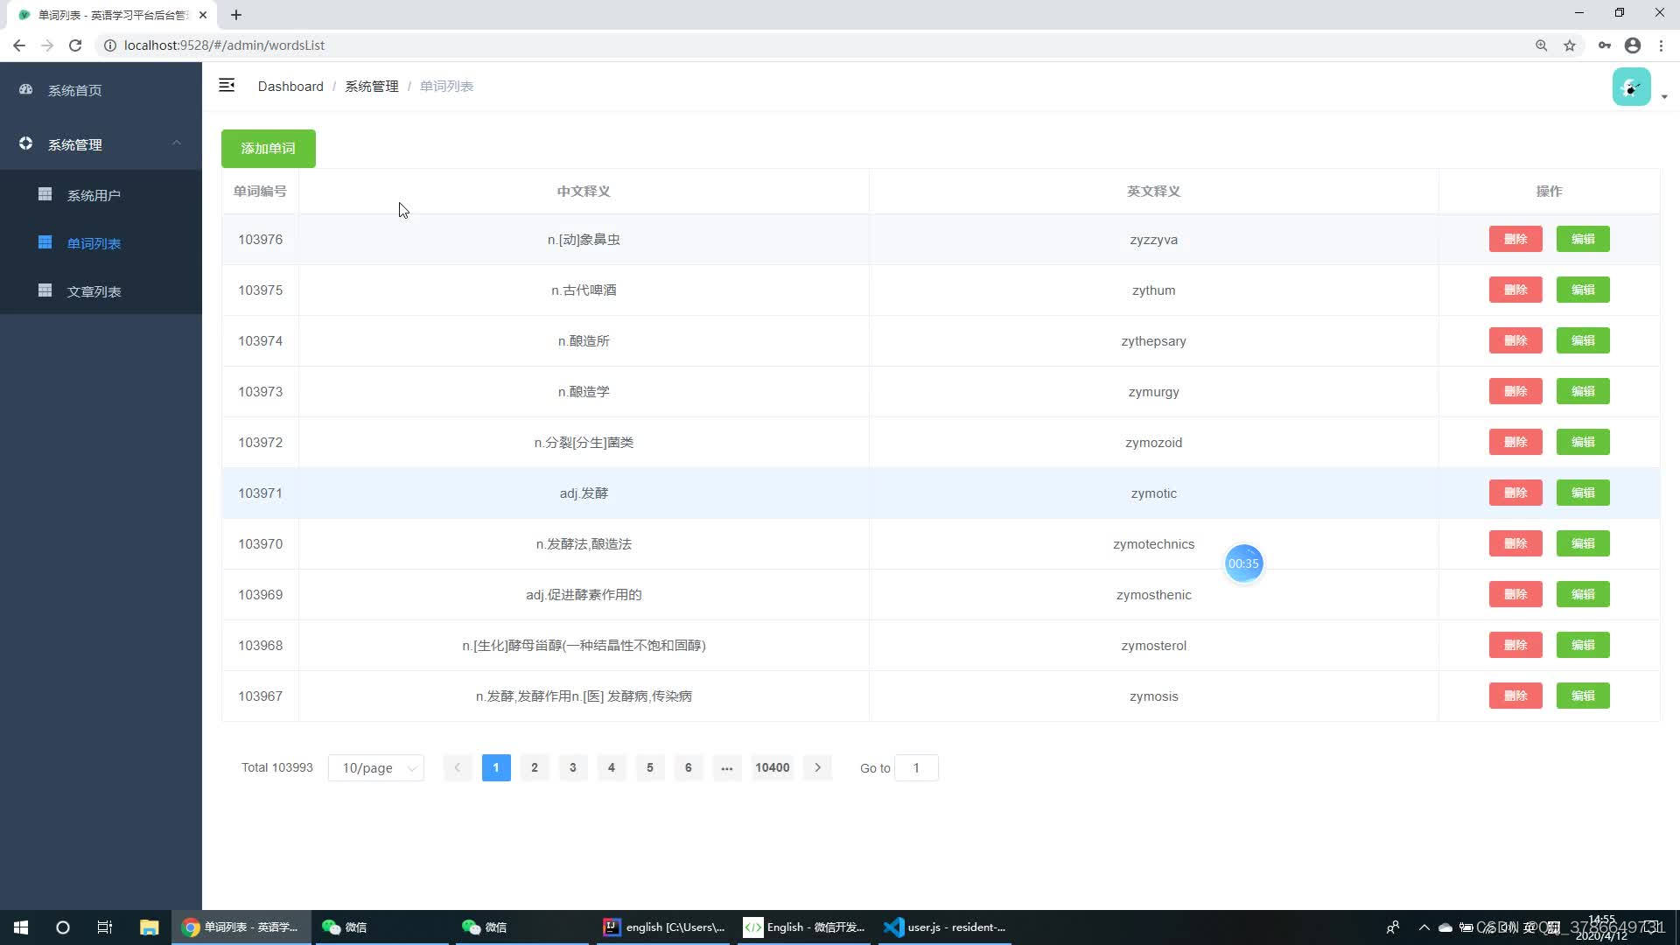Edit the zymozoid word row

(1583, 442)
